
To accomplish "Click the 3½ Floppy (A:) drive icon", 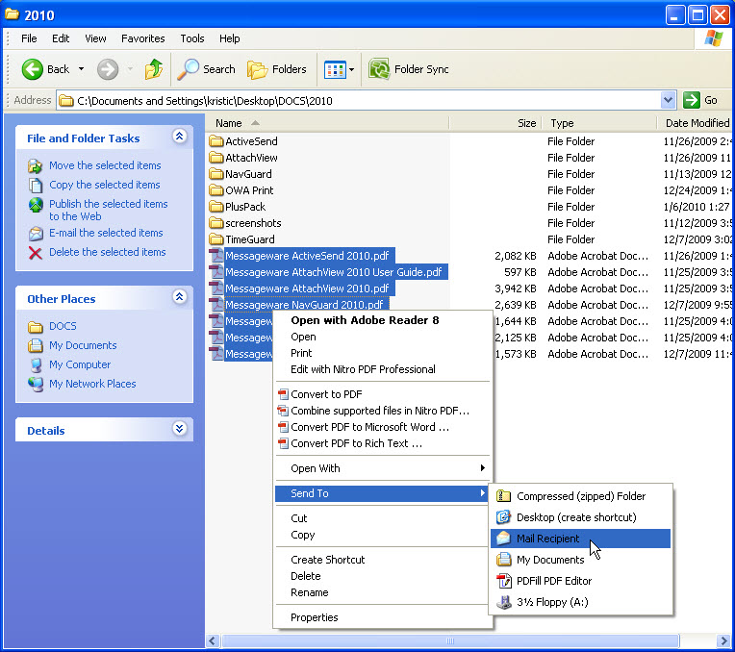I will (503, 602).
